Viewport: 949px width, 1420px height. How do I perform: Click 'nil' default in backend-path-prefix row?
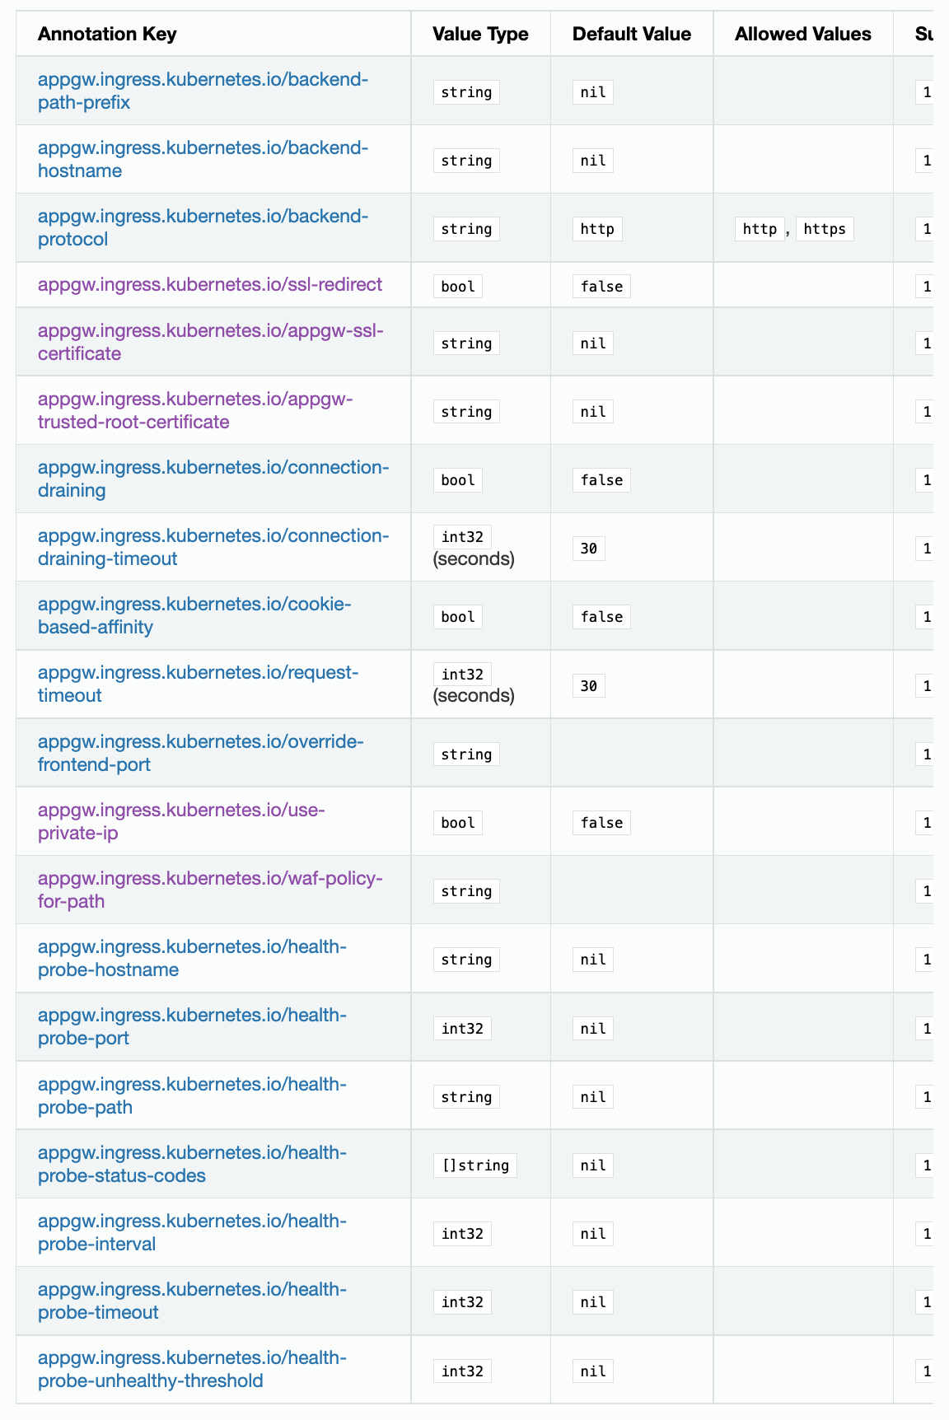(593, 92)
